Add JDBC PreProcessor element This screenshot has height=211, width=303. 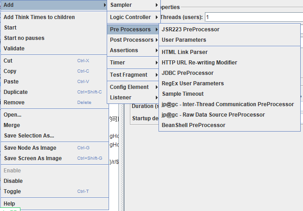pyautogui.click(x=229, y=73)
